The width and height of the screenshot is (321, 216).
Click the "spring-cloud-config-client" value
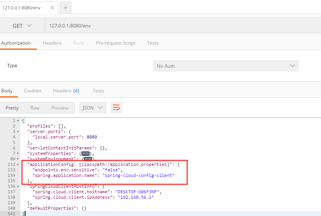coord(139,175)
